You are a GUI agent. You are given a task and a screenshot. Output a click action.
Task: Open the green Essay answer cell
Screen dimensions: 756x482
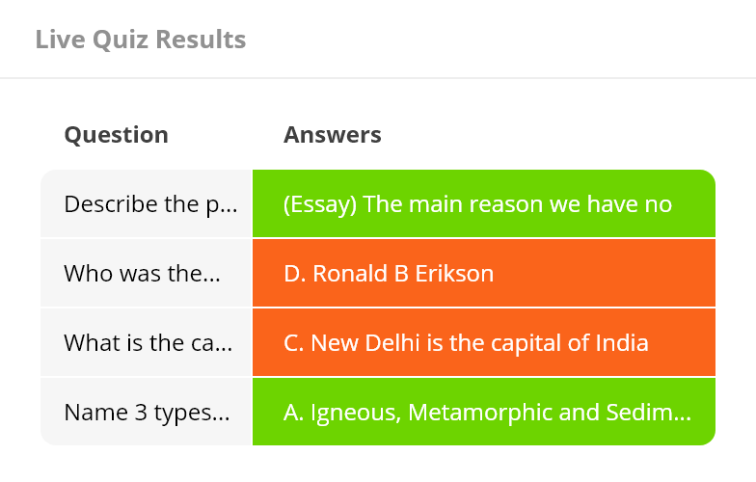(484, 203)
